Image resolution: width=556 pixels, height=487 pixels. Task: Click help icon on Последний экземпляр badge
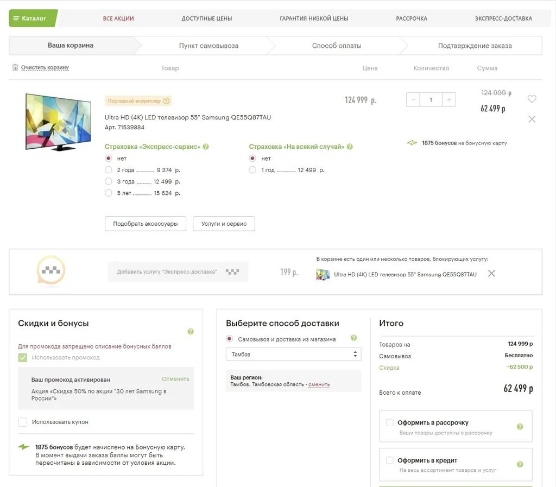coord(166,100)
